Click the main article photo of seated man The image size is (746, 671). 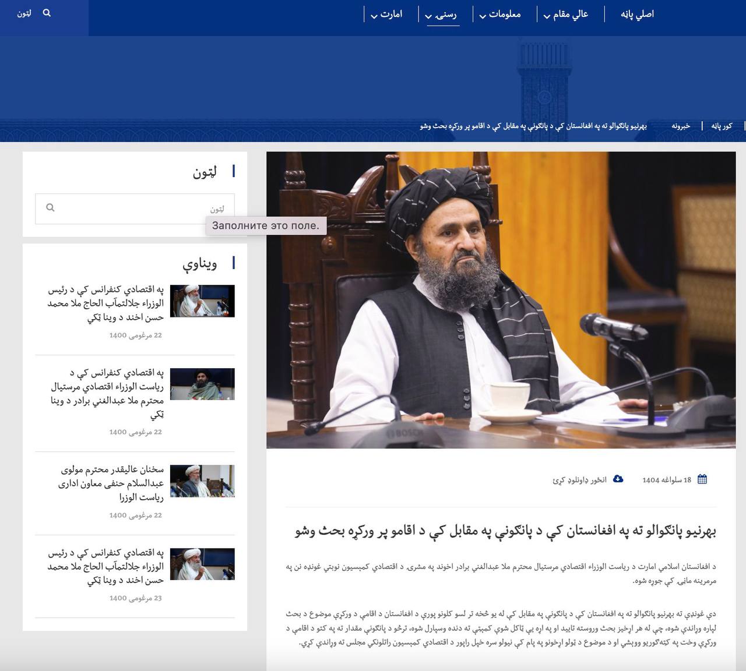tap(501, 300)
